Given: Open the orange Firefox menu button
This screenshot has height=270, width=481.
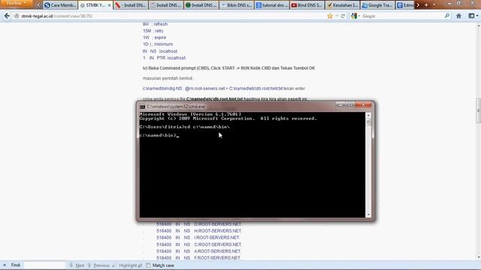Looking at the screenshot, I should (x=16, y=3).
